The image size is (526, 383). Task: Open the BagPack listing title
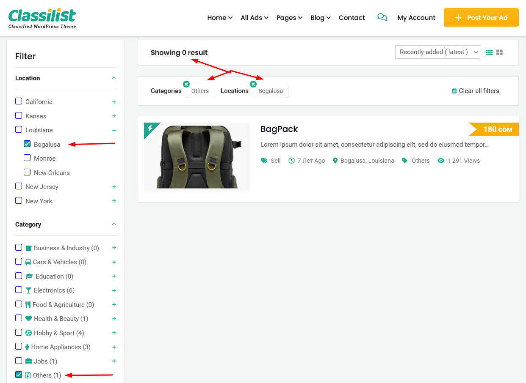click(279, 129)
